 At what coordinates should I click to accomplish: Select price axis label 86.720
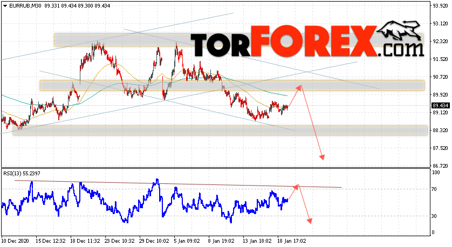pos(441,166)
